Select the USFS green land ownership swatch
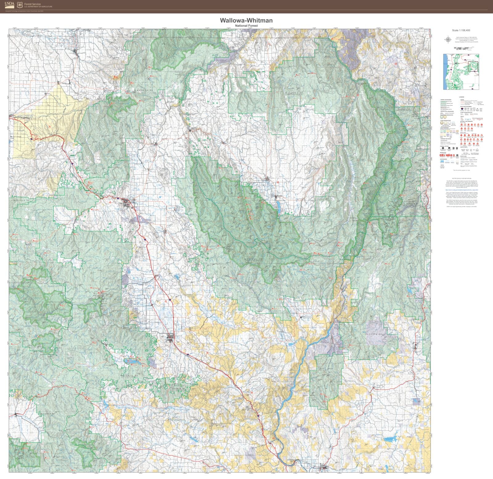 pos(441,131)
